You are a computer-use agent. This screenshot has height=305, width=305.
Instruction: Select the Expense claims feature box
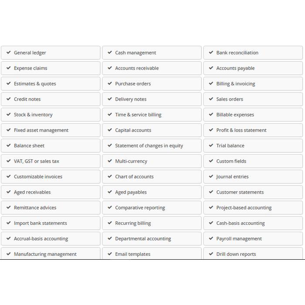click(x=51, y=68)
